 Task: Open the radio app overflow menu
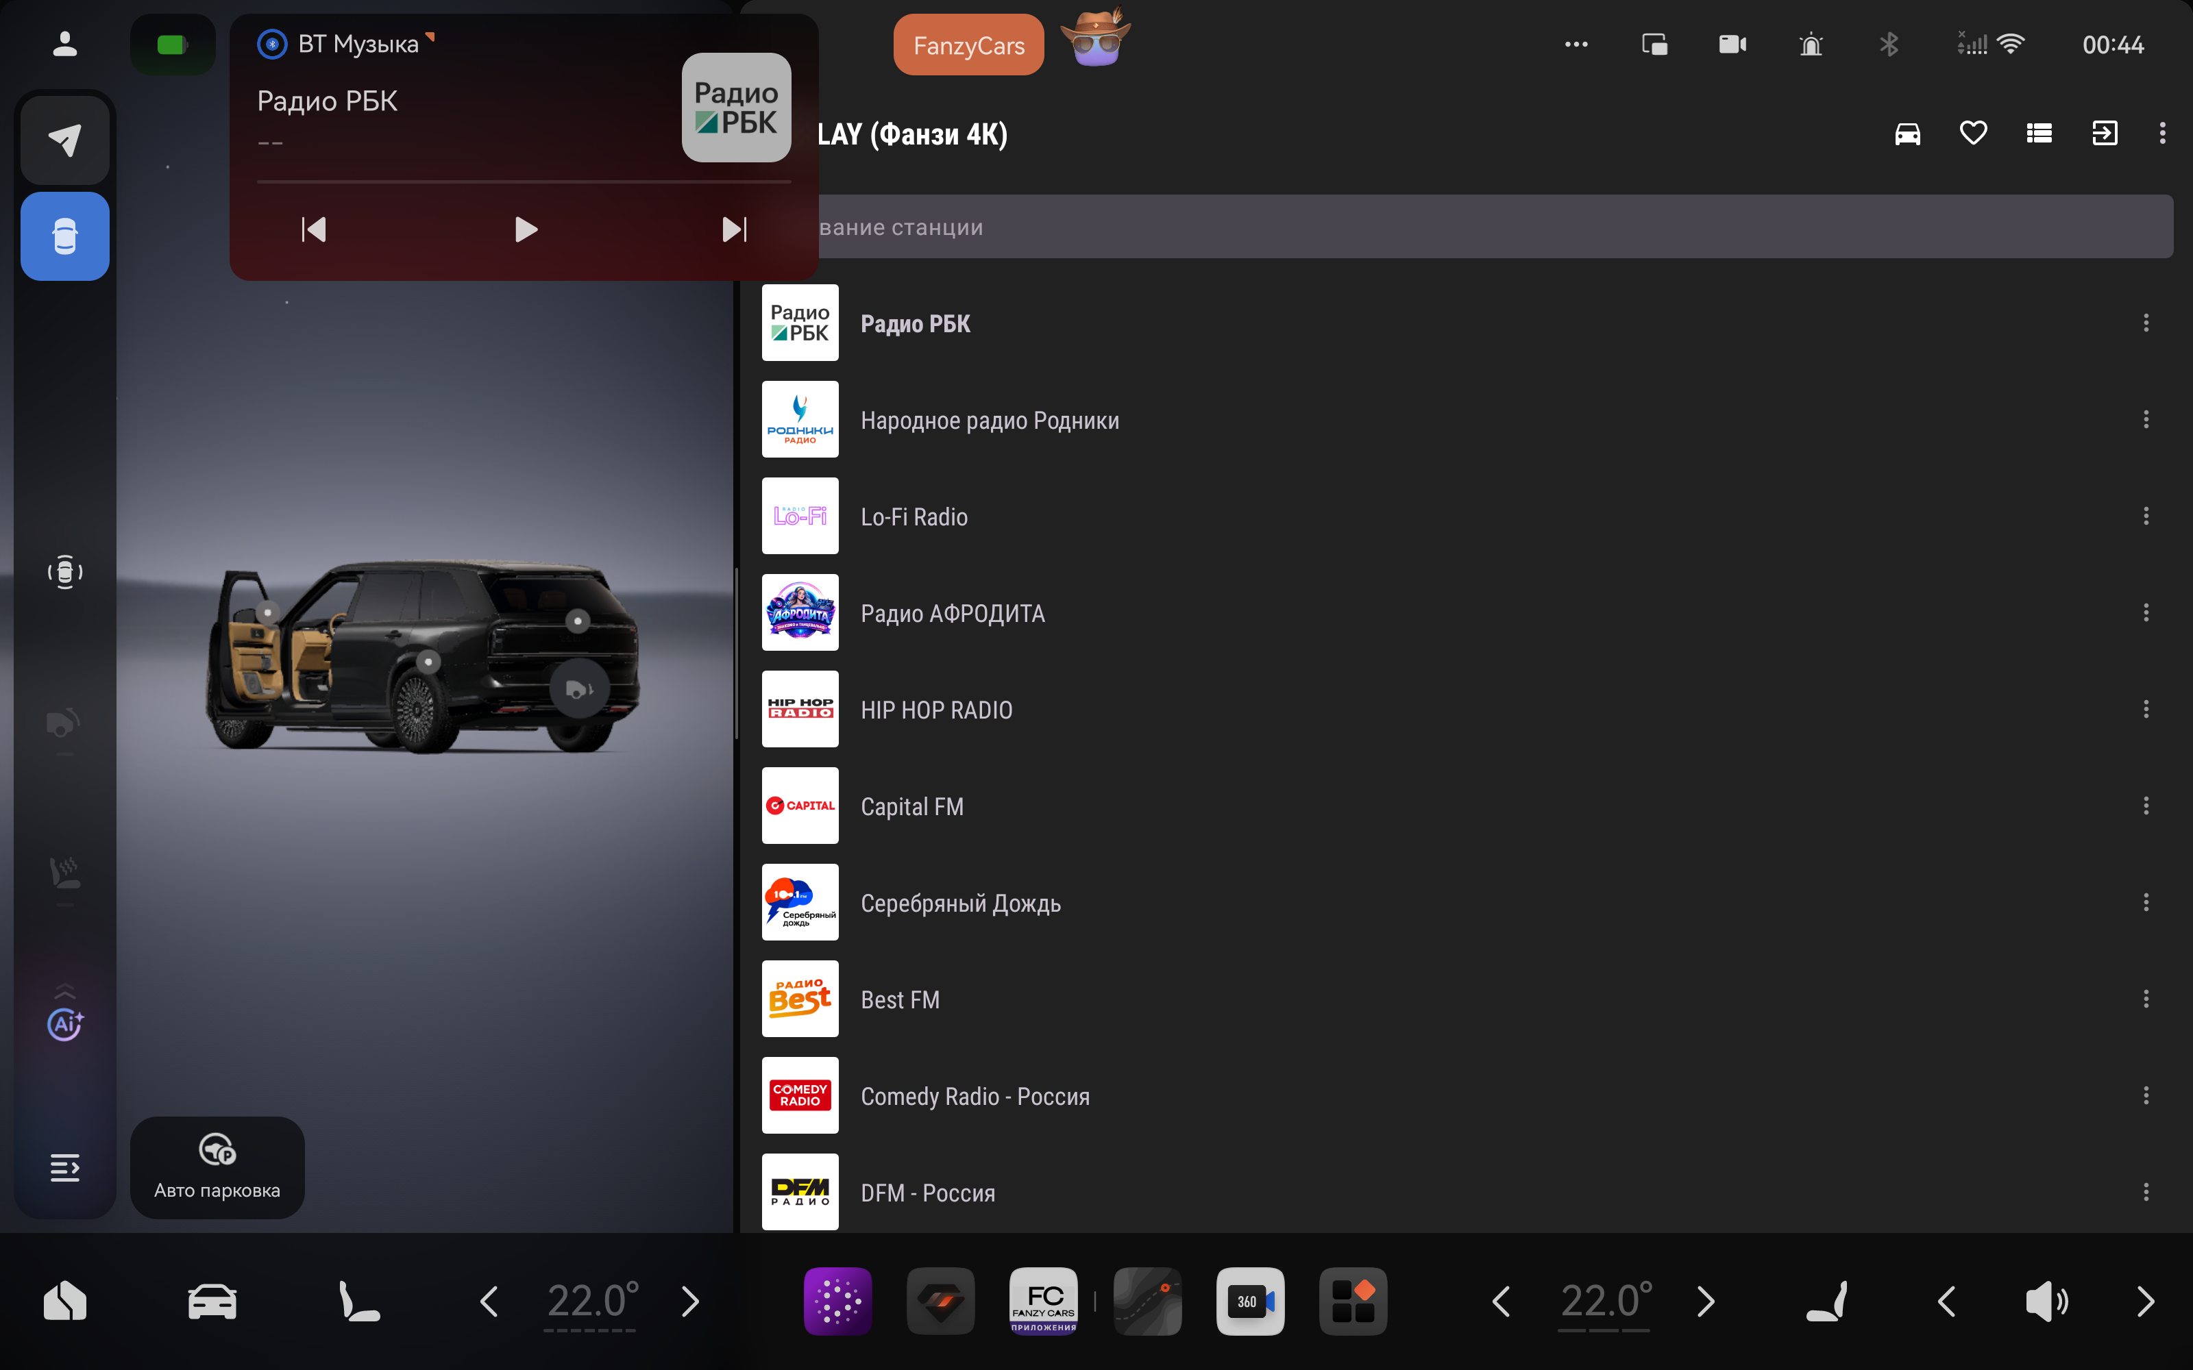[2162, 134]
